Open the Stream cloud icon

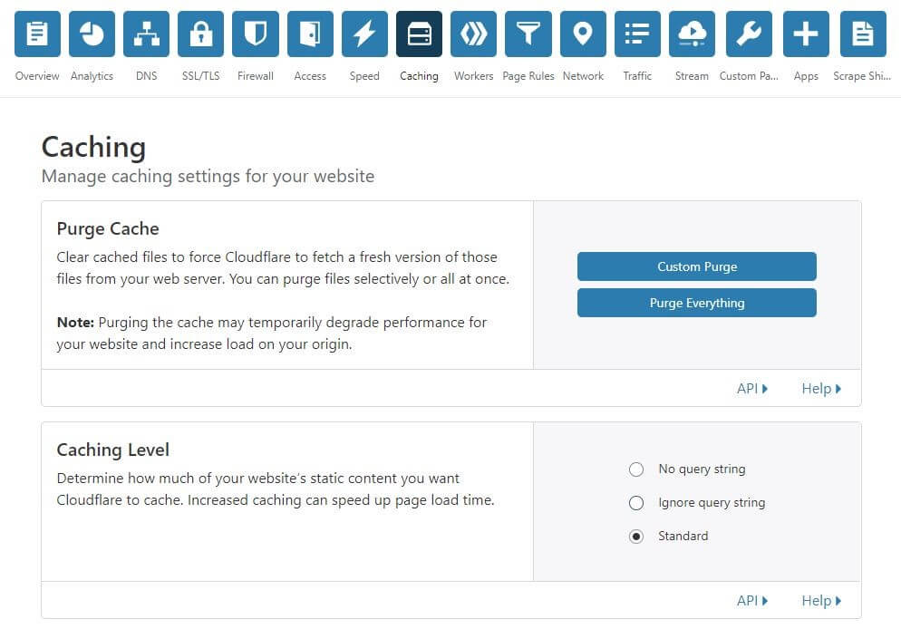[x=692, y=34]
